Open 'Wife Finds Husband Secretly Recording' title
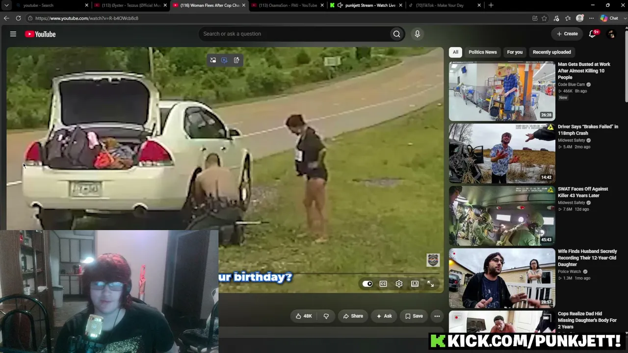The image size is (628, 353). pyautogui.click(x=587, y=258)
